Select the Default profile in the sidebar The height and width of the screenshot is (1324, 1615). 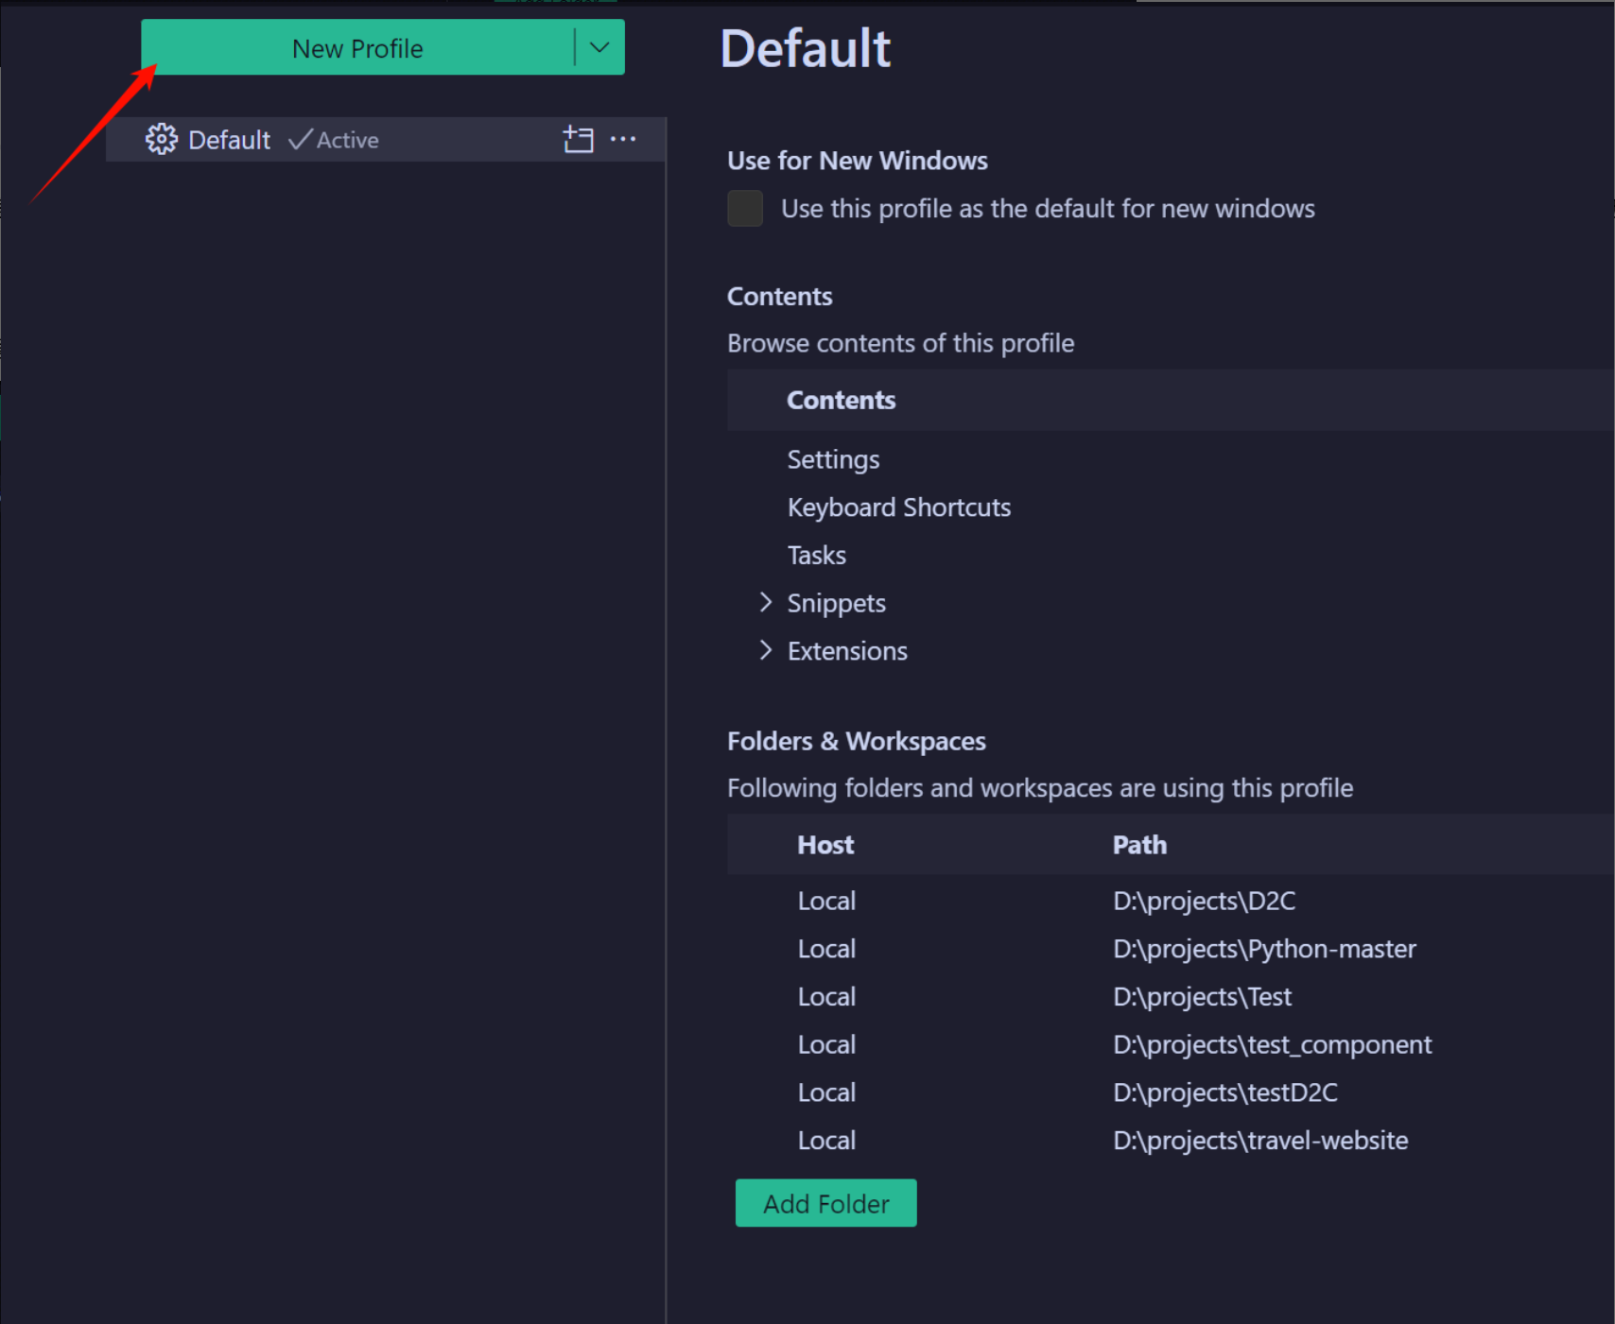coord(229,139)
